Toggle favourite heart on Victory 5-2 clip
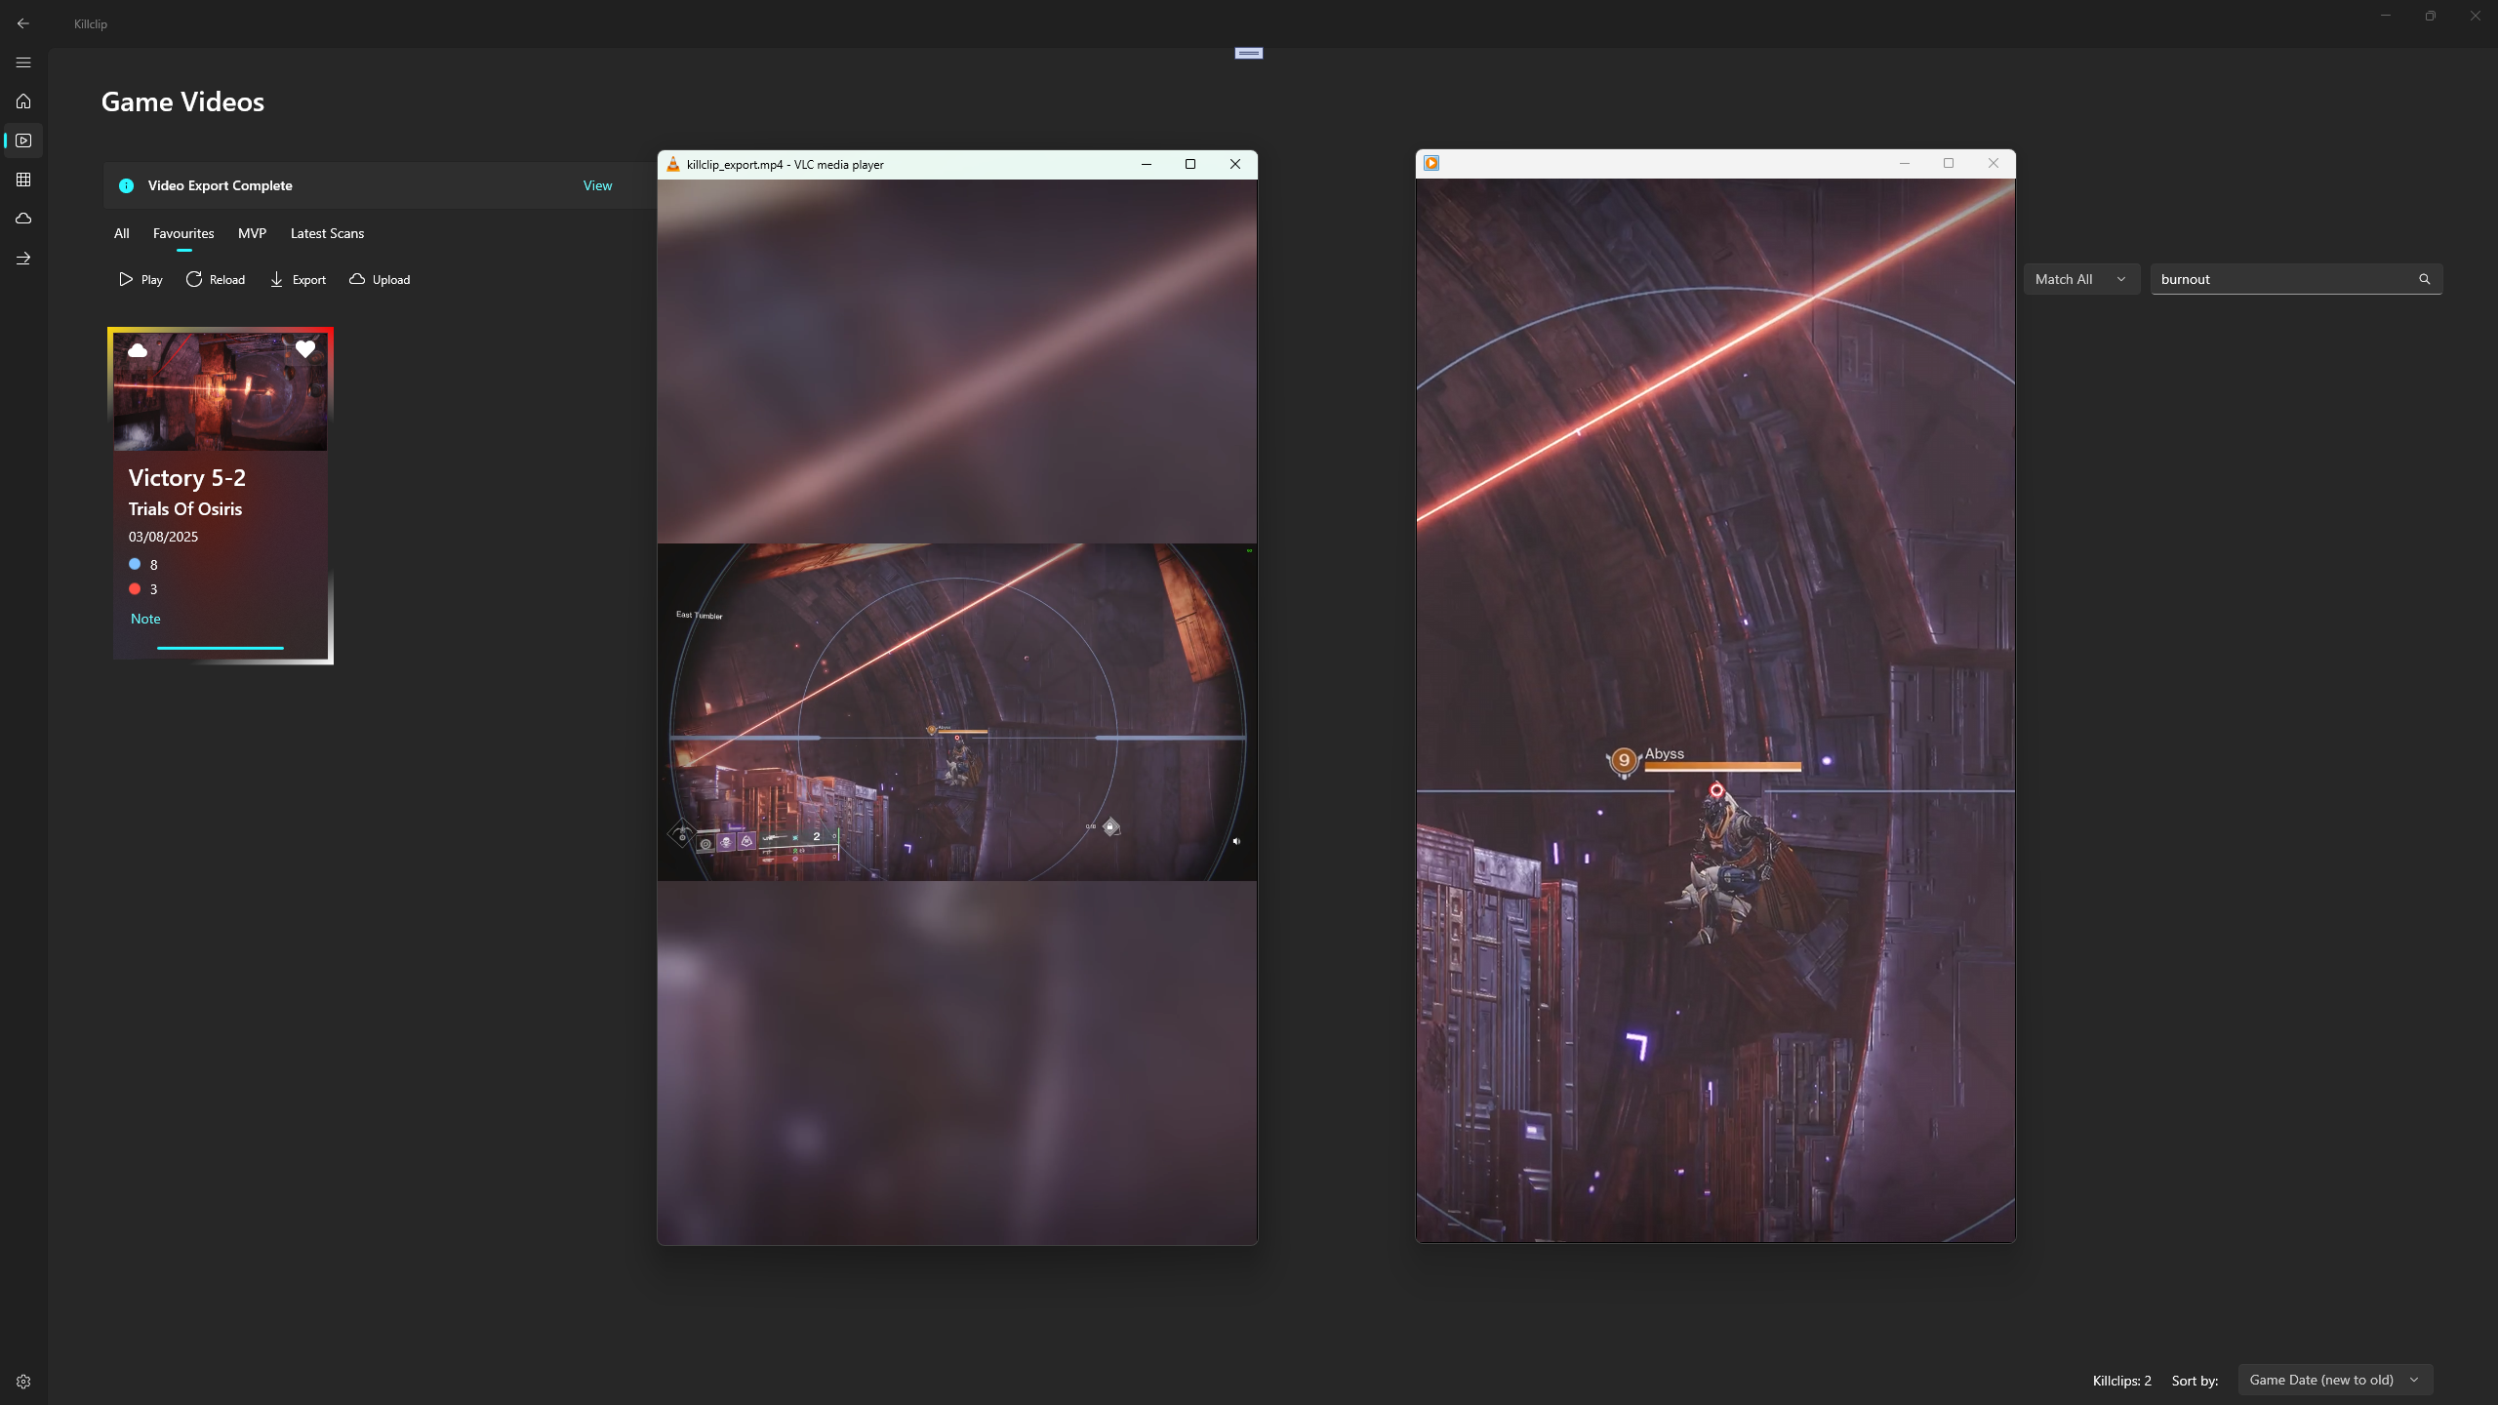The width and height of the screenshot is (2498, 1405). pyautogui.click(x=305, y=348)
